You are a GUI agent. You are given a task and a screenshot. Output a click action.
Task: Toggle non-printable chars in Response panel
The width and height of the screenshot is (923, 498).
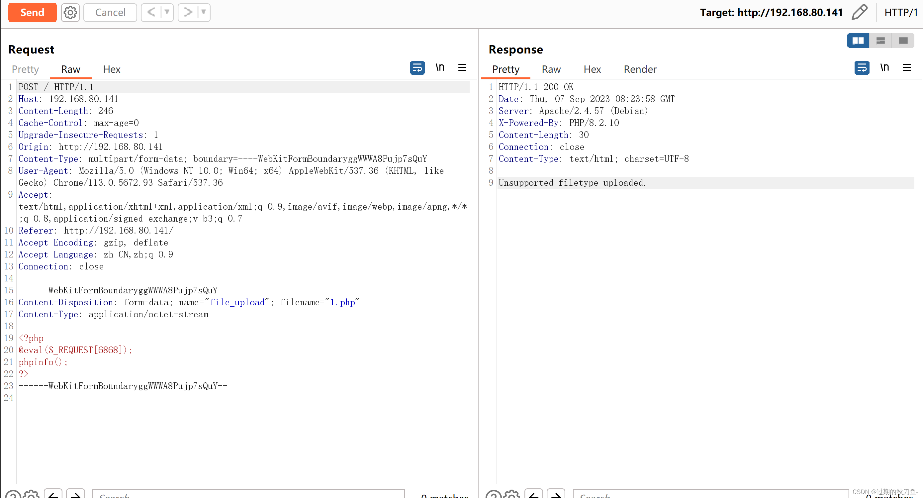click(x=884, y=68)
